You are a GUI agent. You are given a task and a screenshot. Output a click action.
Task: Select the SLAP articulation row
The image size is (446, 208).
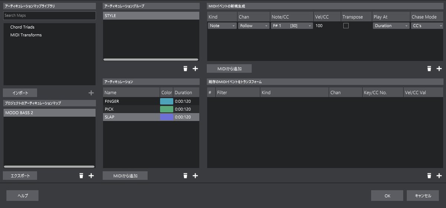(x=151, y=117)
